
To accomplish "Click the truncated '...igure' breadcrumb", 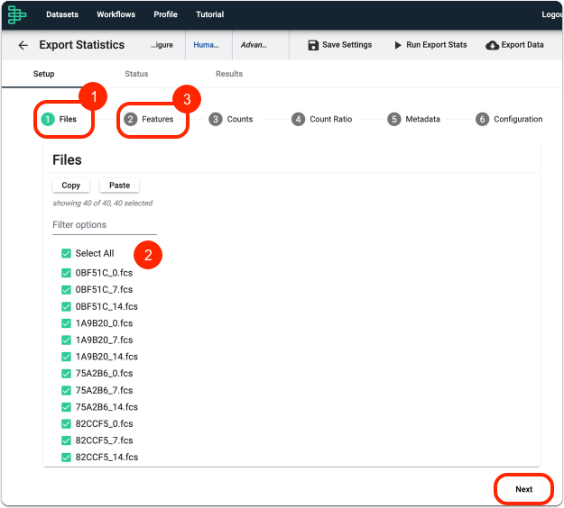I will coord(162,45).
